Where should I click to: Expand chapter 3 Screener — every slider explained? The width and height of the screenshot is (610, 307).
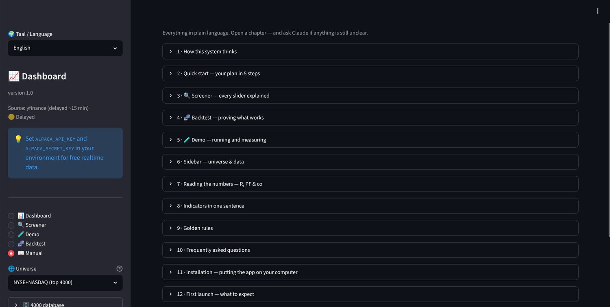click(x=370, y=96)
